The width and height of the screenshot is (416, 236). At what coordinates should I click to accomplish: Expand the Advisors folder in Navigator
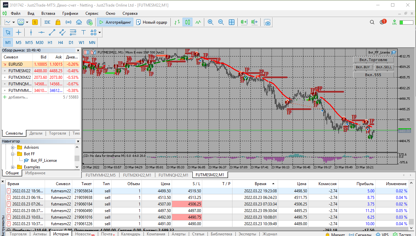point(13,147)
